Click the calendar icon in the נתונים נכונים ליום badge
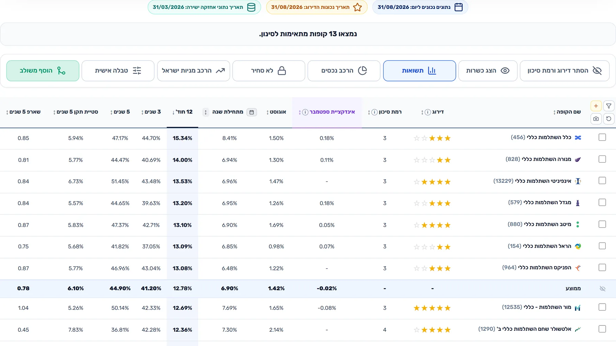The image size is (616, 346). click(459, 7)
